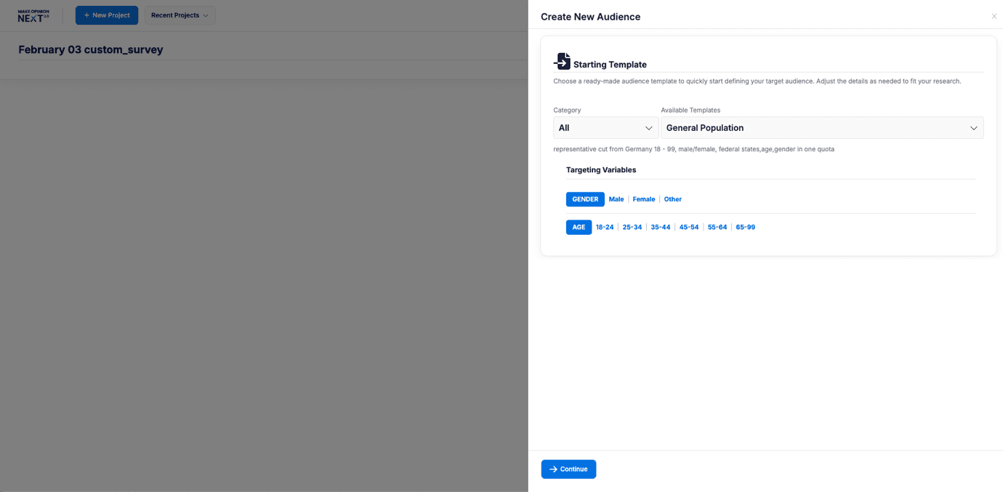Click the MakeOpinion NEXT logo
Viewport: 1003px width, 492px height.
point(32,15)
